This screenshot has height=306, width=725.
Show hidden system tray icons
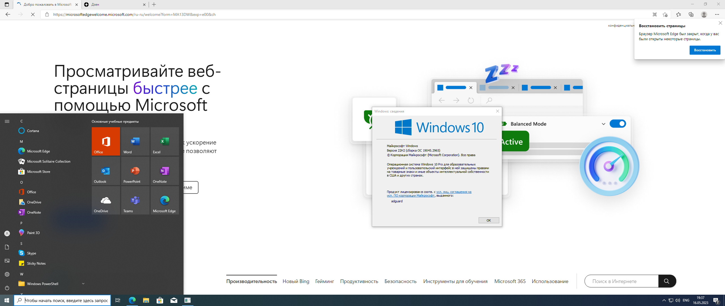click(x=664, y=300)
